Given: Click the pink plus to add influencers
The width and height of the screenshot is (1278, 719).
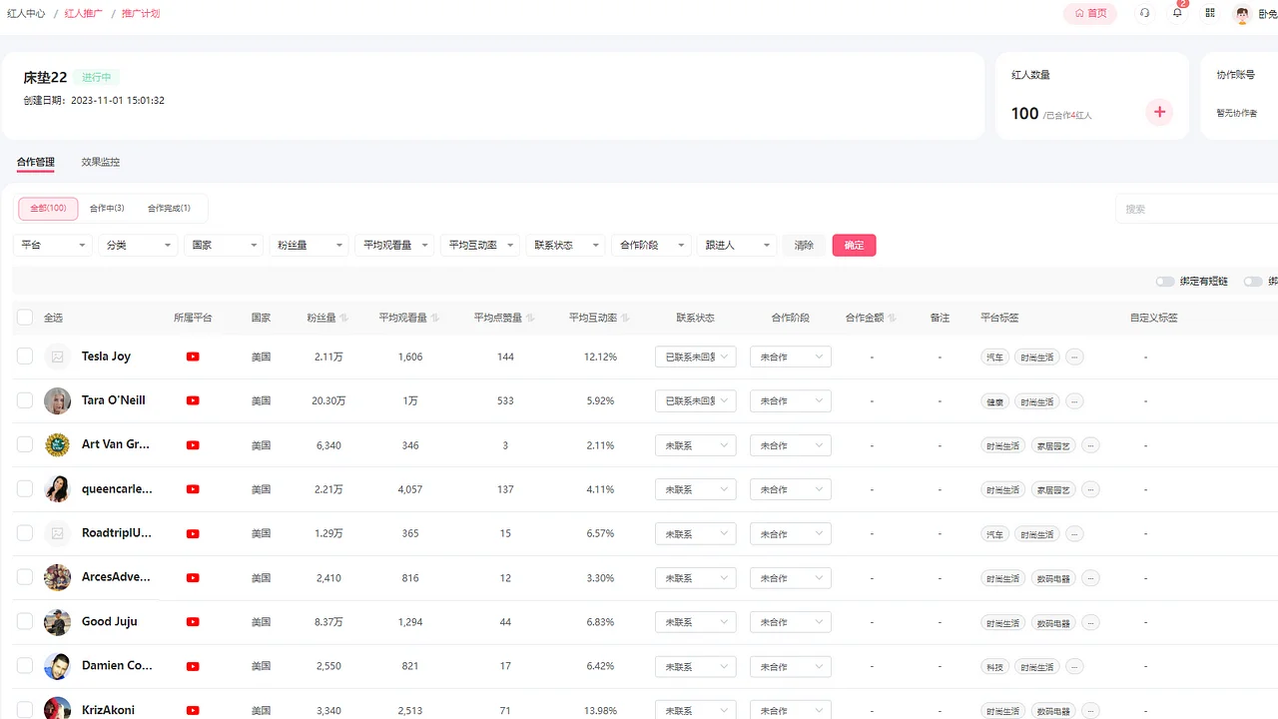Looking at the screenshot, I should click(1158, 112).
